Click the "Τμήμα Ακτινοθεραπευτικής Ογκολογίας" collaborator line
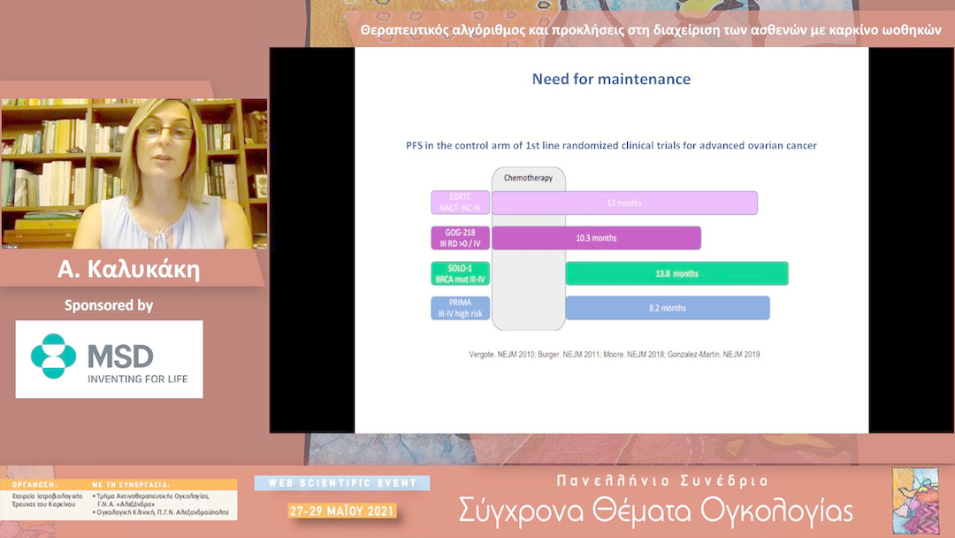This screenshot has width=955, height=538. pos(152,496)
